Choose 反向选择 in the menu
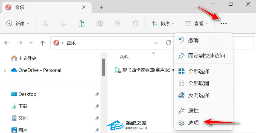 click(x=203, y=95)
